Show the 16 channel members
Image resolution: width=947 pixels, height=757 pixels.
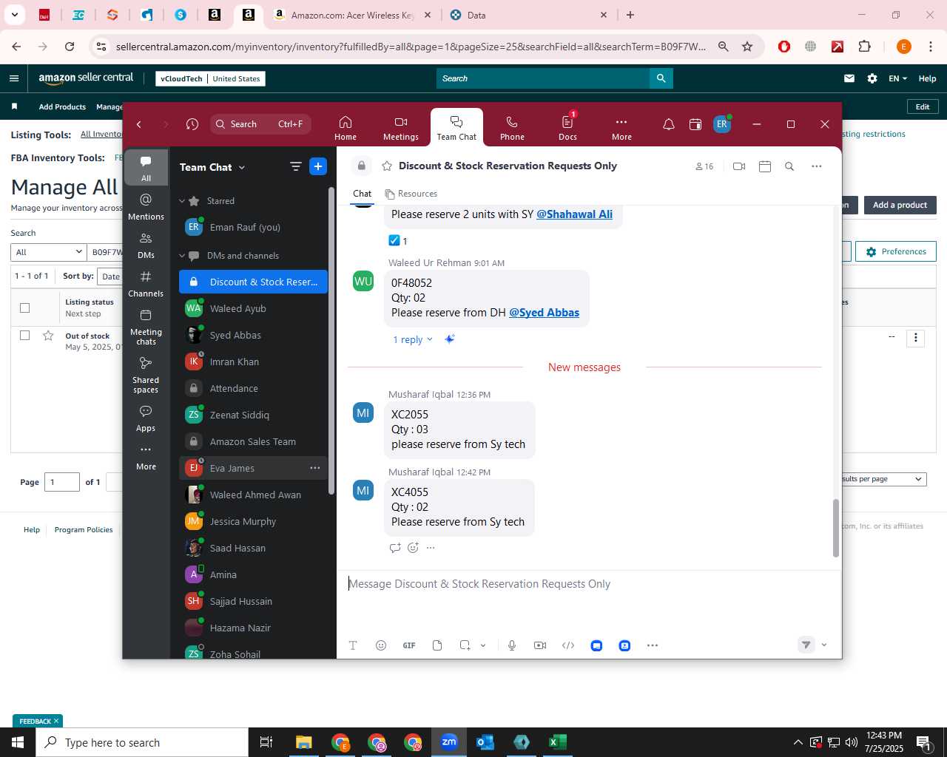coord(704,166)
